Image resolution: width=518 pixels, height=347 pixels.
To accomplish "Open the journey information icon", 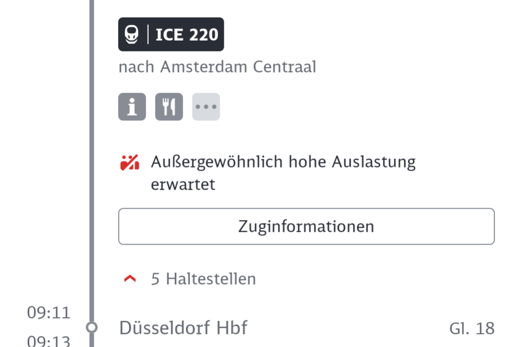I will [x=132, y=106].
